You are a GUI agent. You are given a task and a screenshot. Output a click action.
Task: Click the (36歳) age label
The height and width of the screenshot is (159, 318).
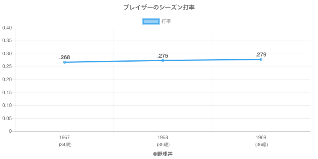pos(261,145)
